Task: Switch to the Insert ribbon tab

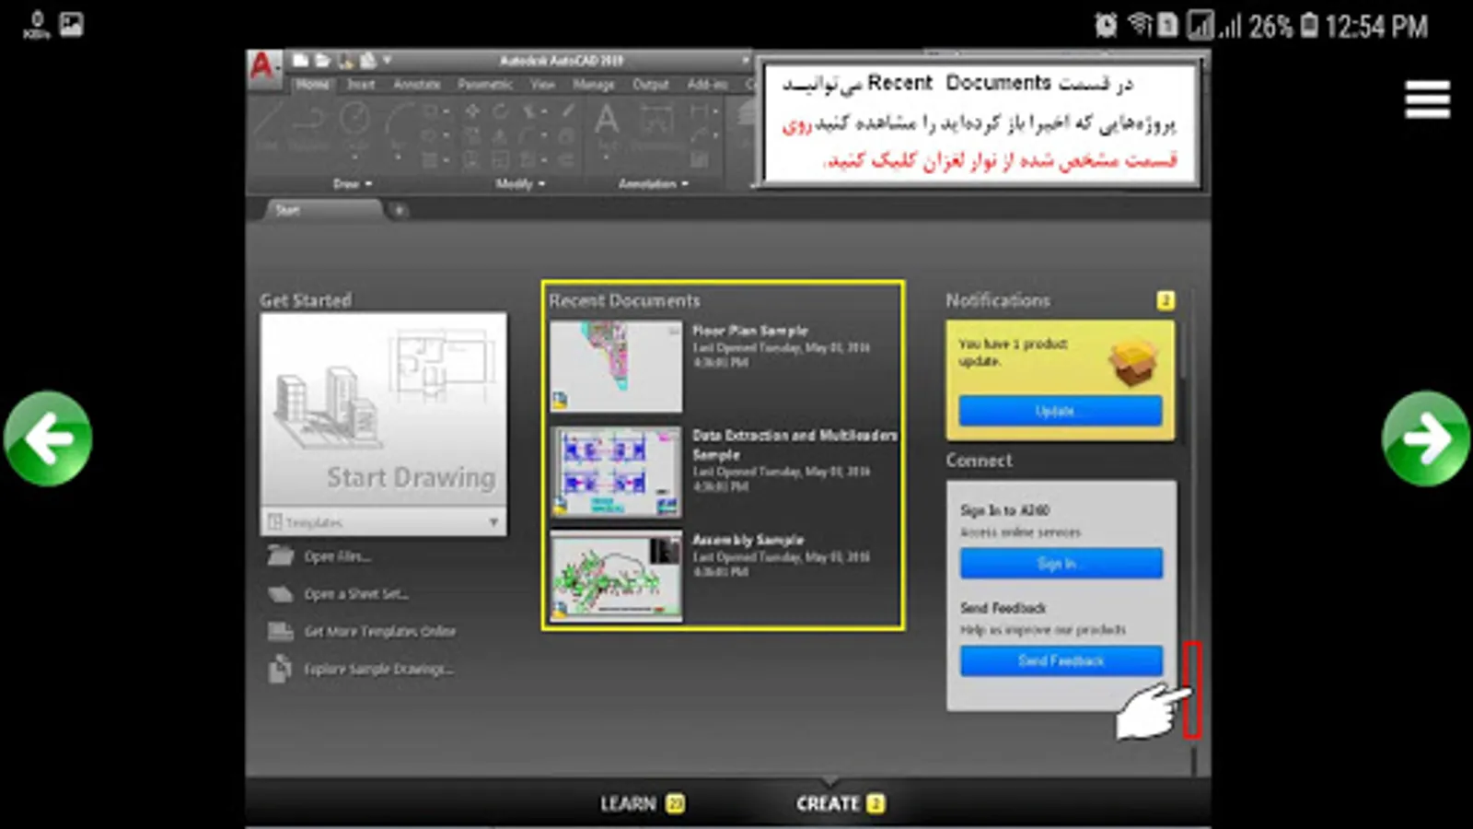Action: [361, 85]
